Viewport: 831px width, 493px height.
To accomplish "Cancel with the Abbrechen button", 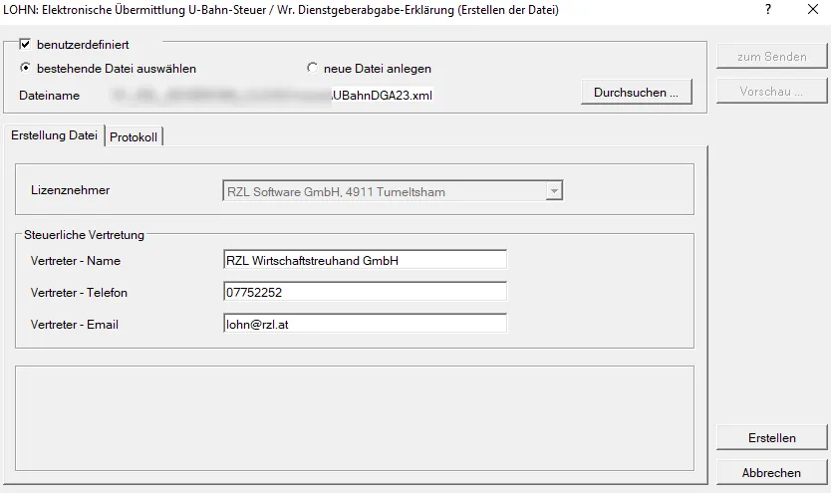I will pos(771,472).
